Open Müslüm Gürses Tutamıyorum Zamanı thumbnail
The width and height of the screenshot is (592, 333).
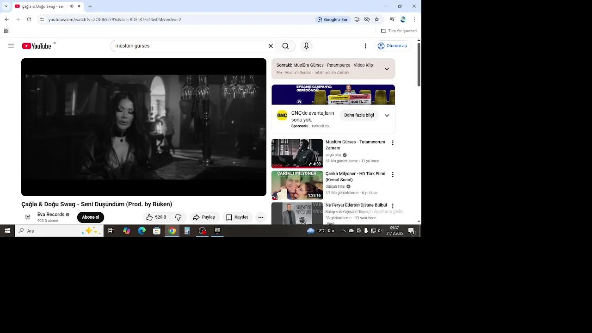coord(297,153)
